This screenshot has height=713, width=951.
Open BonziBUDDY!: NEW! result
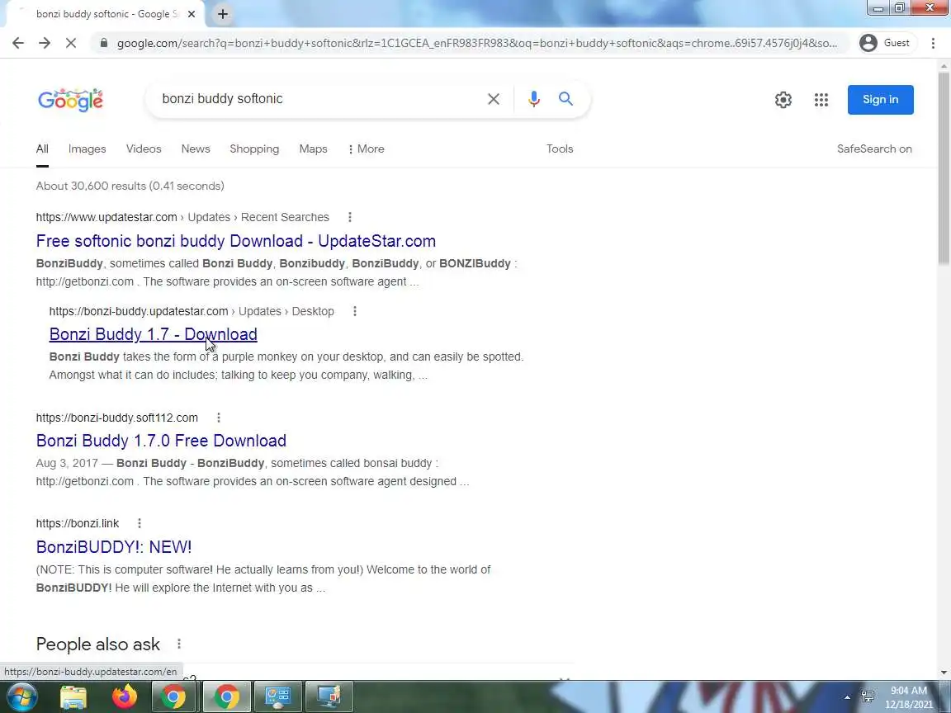point(113,547)
